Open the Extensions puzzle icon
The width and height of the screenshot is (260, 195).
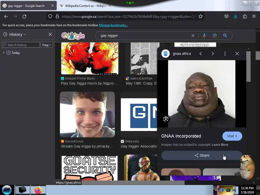pyautogui.click(x=245, y=16)
